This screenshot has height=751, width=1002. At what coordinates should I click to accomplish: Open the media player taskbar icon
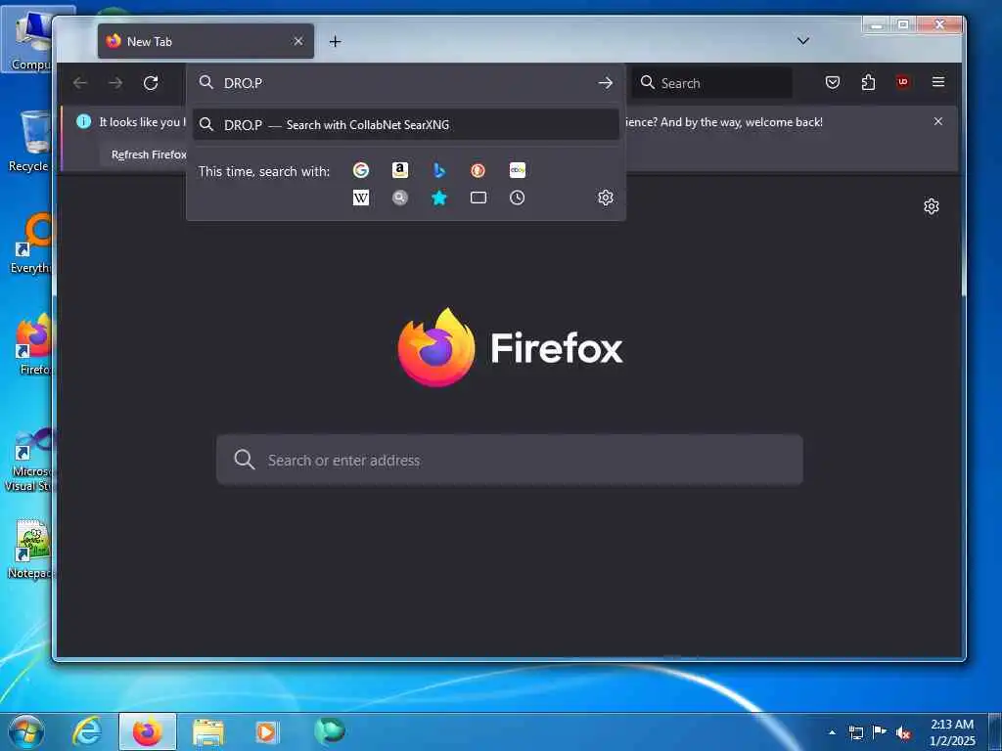point(266,731)
